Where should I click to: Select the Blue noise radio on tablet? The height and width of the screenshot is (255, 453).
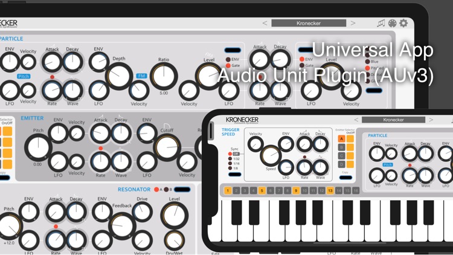click(367, 62)
